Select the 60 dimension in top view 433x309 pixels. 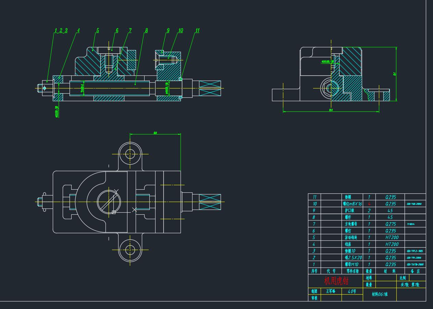pos(155,133)
